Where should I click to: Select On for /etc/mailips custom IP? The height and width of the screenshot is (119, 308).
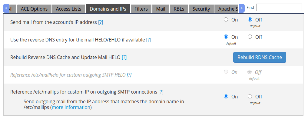pos(226,96)
